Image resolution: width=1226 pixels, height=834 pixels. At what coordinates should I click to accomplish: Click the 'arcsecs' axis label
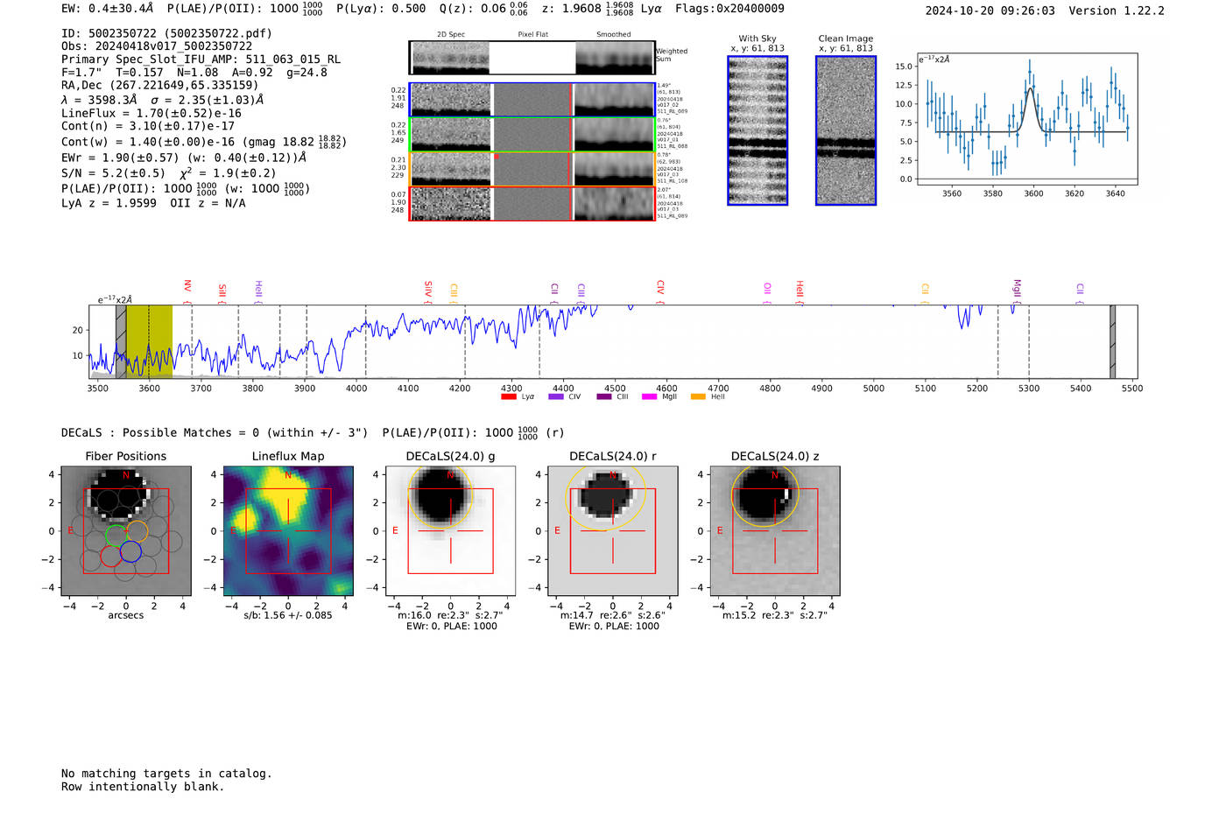pos(126,615)
